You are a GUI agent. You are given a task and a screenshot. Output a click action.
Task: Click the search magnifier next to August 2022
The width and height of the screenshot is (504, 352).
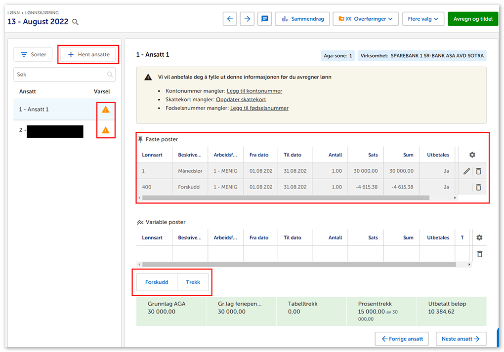click(75, 22)
